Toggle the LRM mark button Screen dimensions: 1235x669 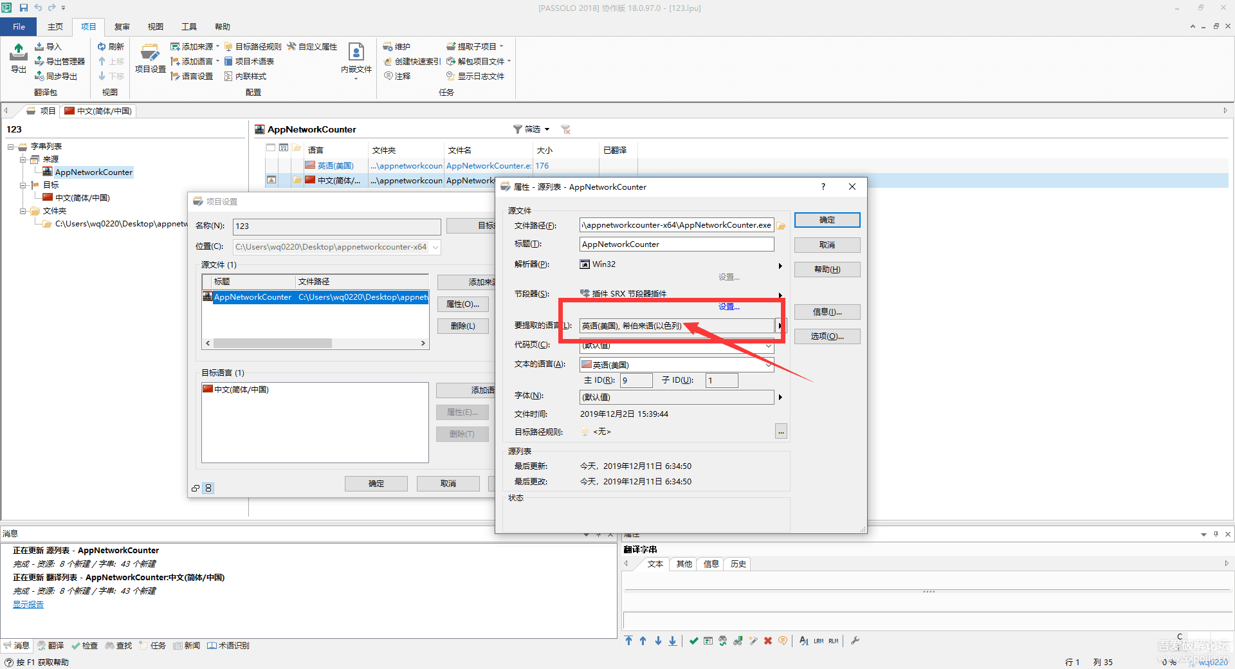(x=818, y=641)
